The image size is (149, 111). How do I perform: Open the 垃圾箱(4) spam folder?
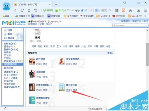(10, 61)
